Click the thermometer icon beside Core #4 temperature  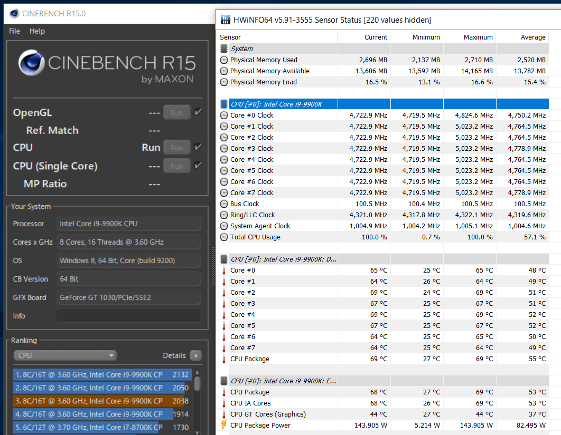click(x=224, y=315)
